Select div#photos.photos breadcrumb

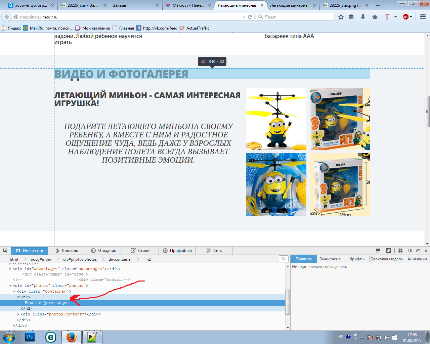point(80,259)
